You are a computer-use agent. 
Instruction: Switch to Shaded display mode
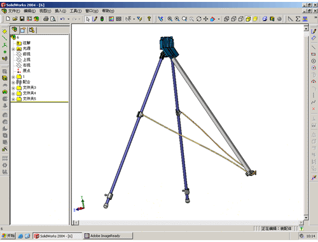point(255,19)
